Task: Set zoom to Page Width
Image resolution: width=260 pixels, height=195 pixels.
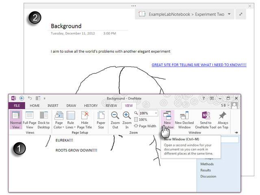Action: tap(145, 126)
